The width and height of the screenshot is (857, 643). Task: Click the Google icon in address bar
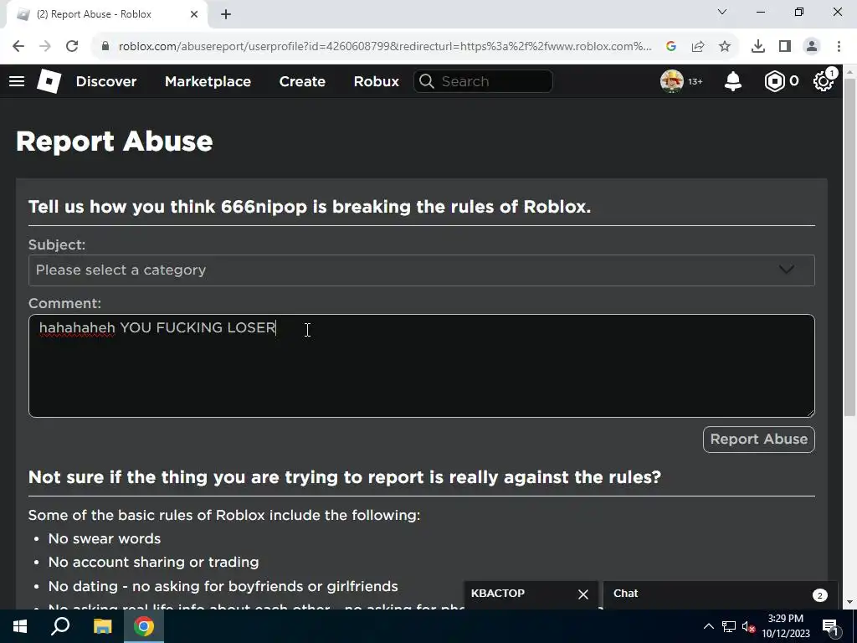point(671,47)
